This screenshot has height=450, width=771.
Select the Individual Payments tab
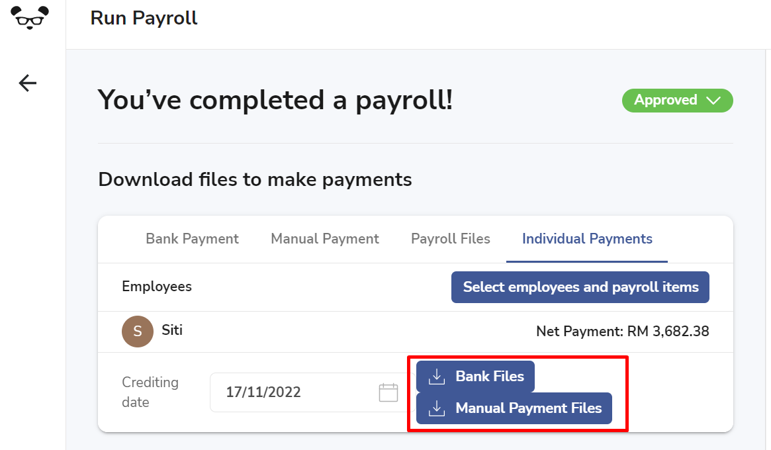tap(587, 239)
